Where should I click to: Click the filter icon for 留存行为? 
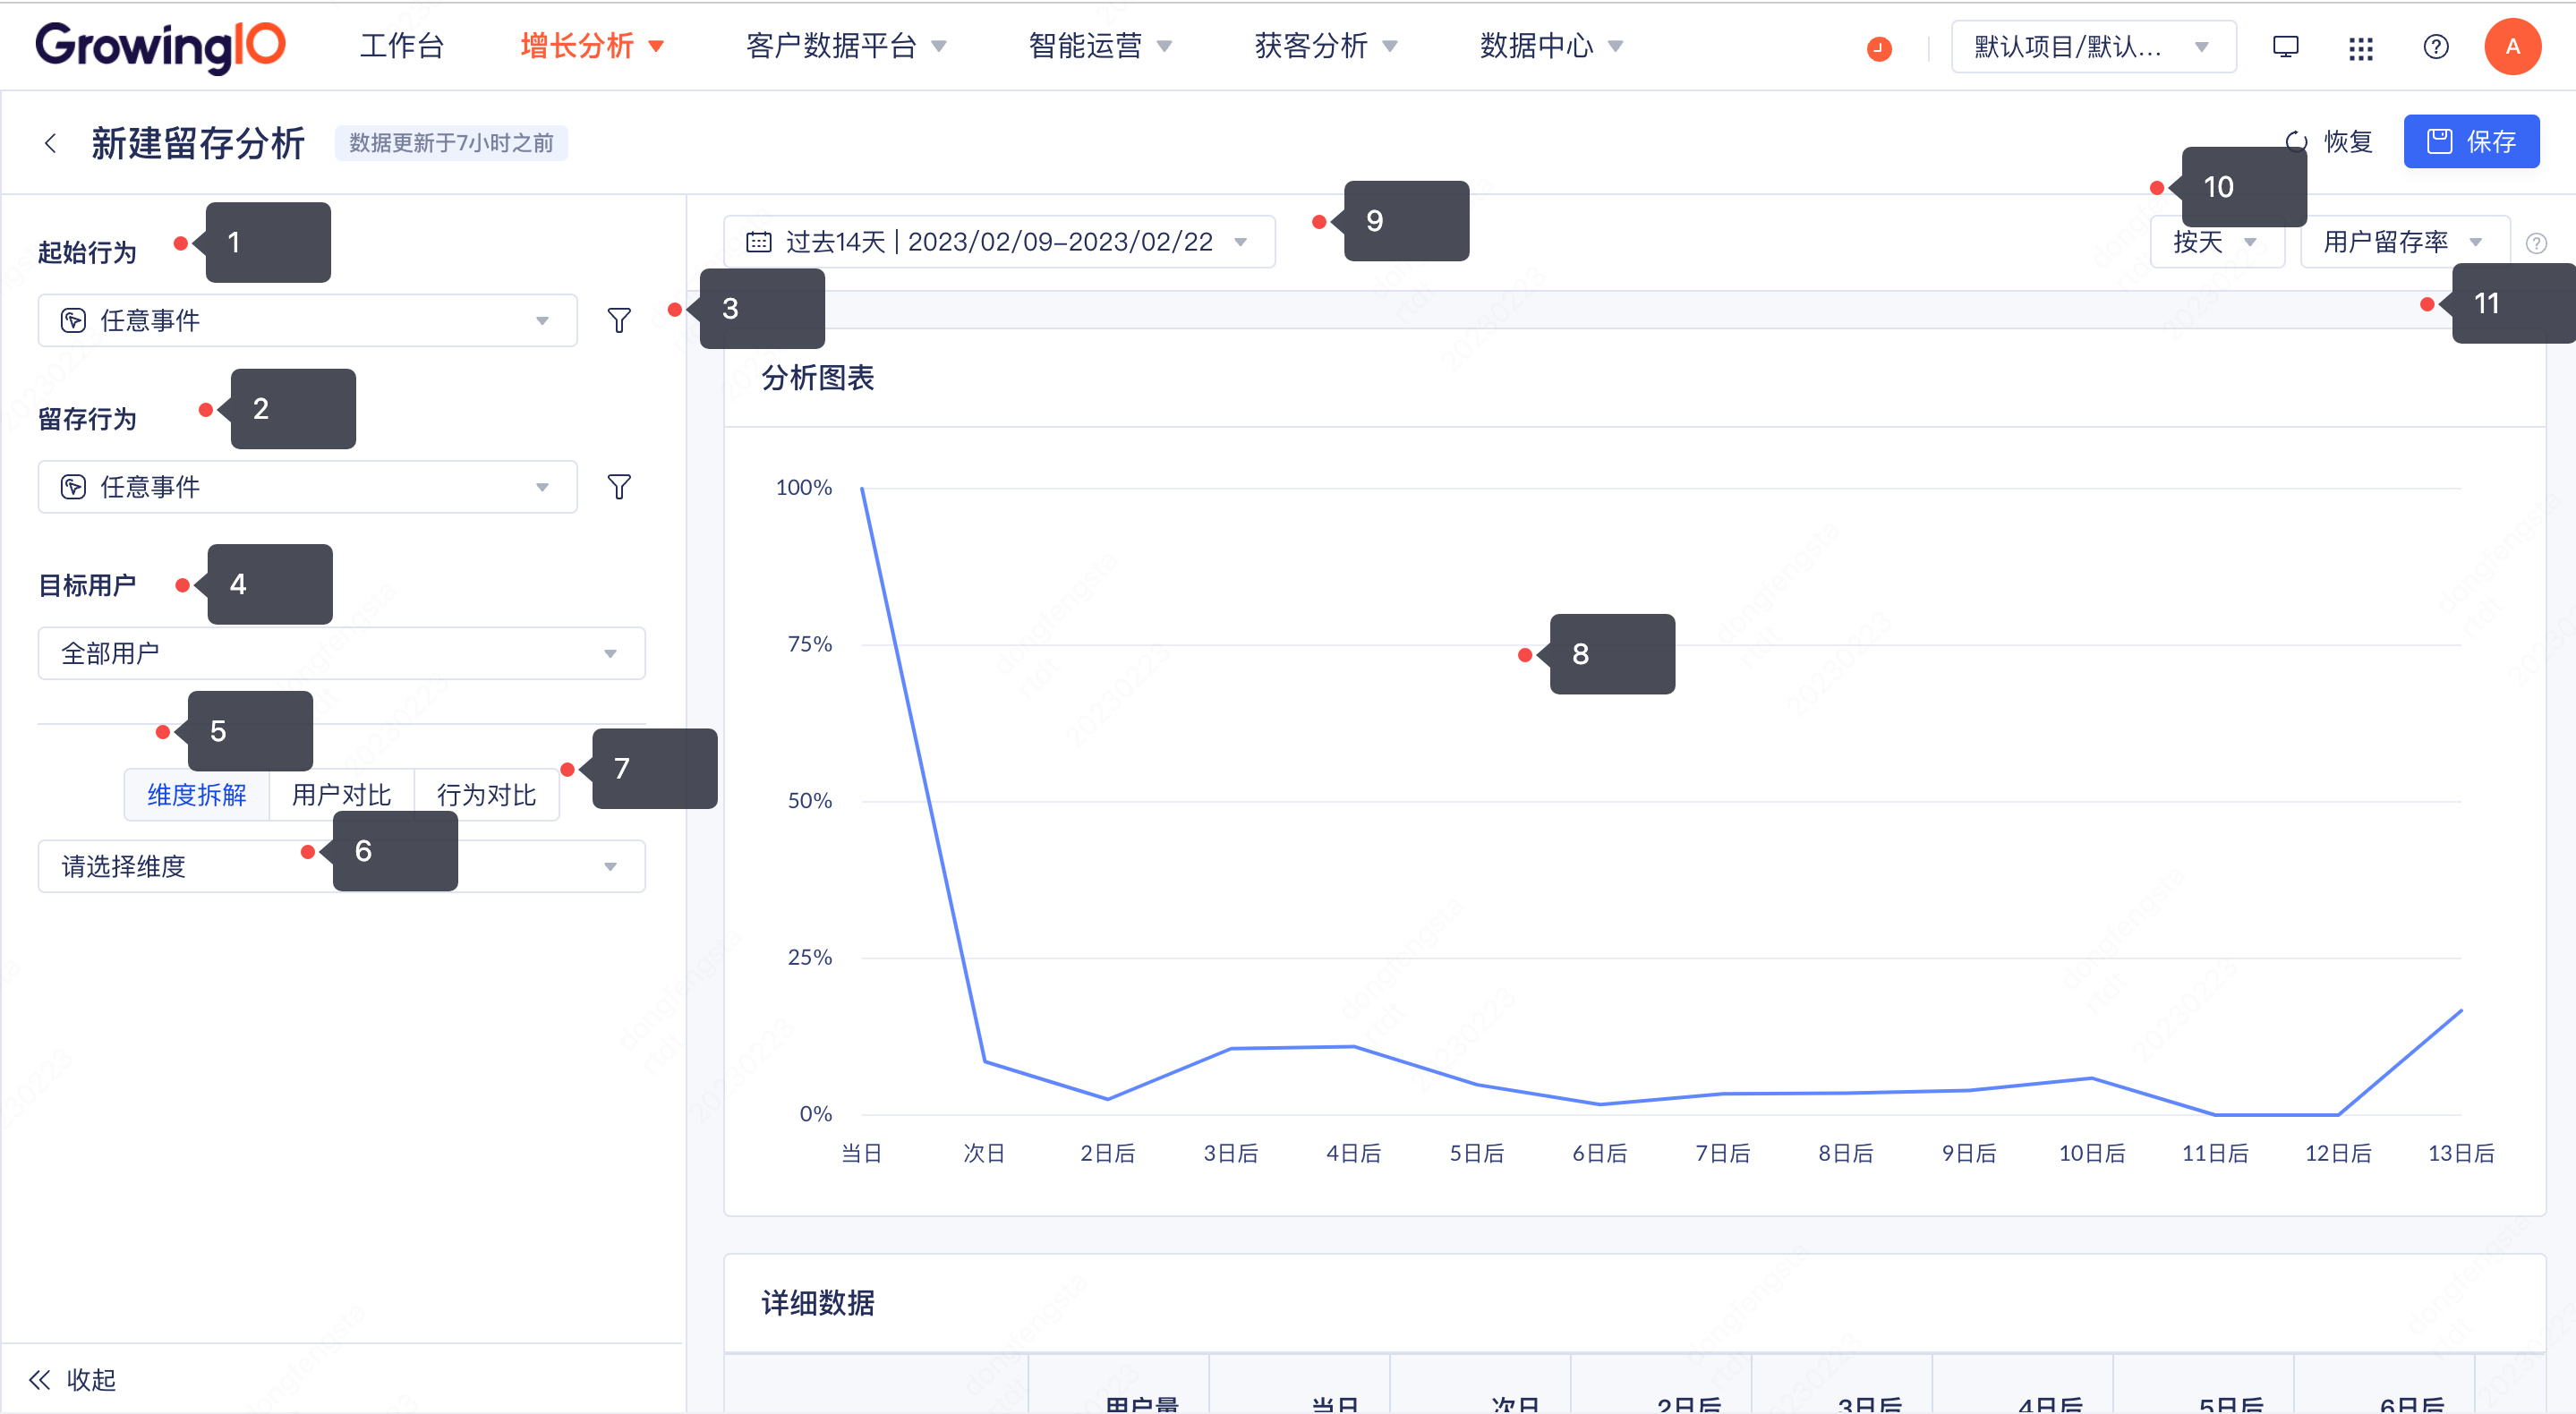pyautogui.click(x=619, y=487)
